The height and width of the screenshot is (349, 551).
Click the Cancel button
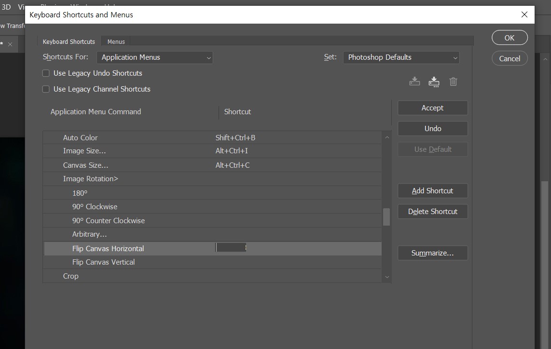[510, 58]
